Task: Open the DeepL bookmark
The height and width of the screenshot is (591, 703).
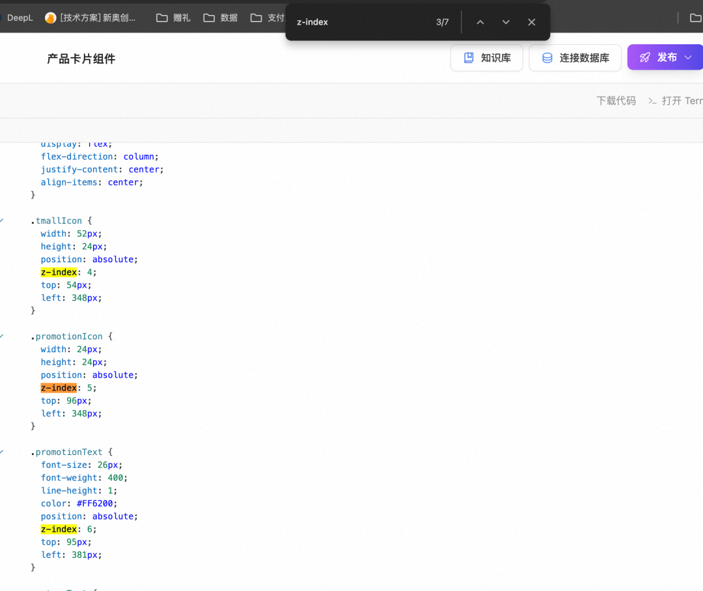Action: [18, 18]
